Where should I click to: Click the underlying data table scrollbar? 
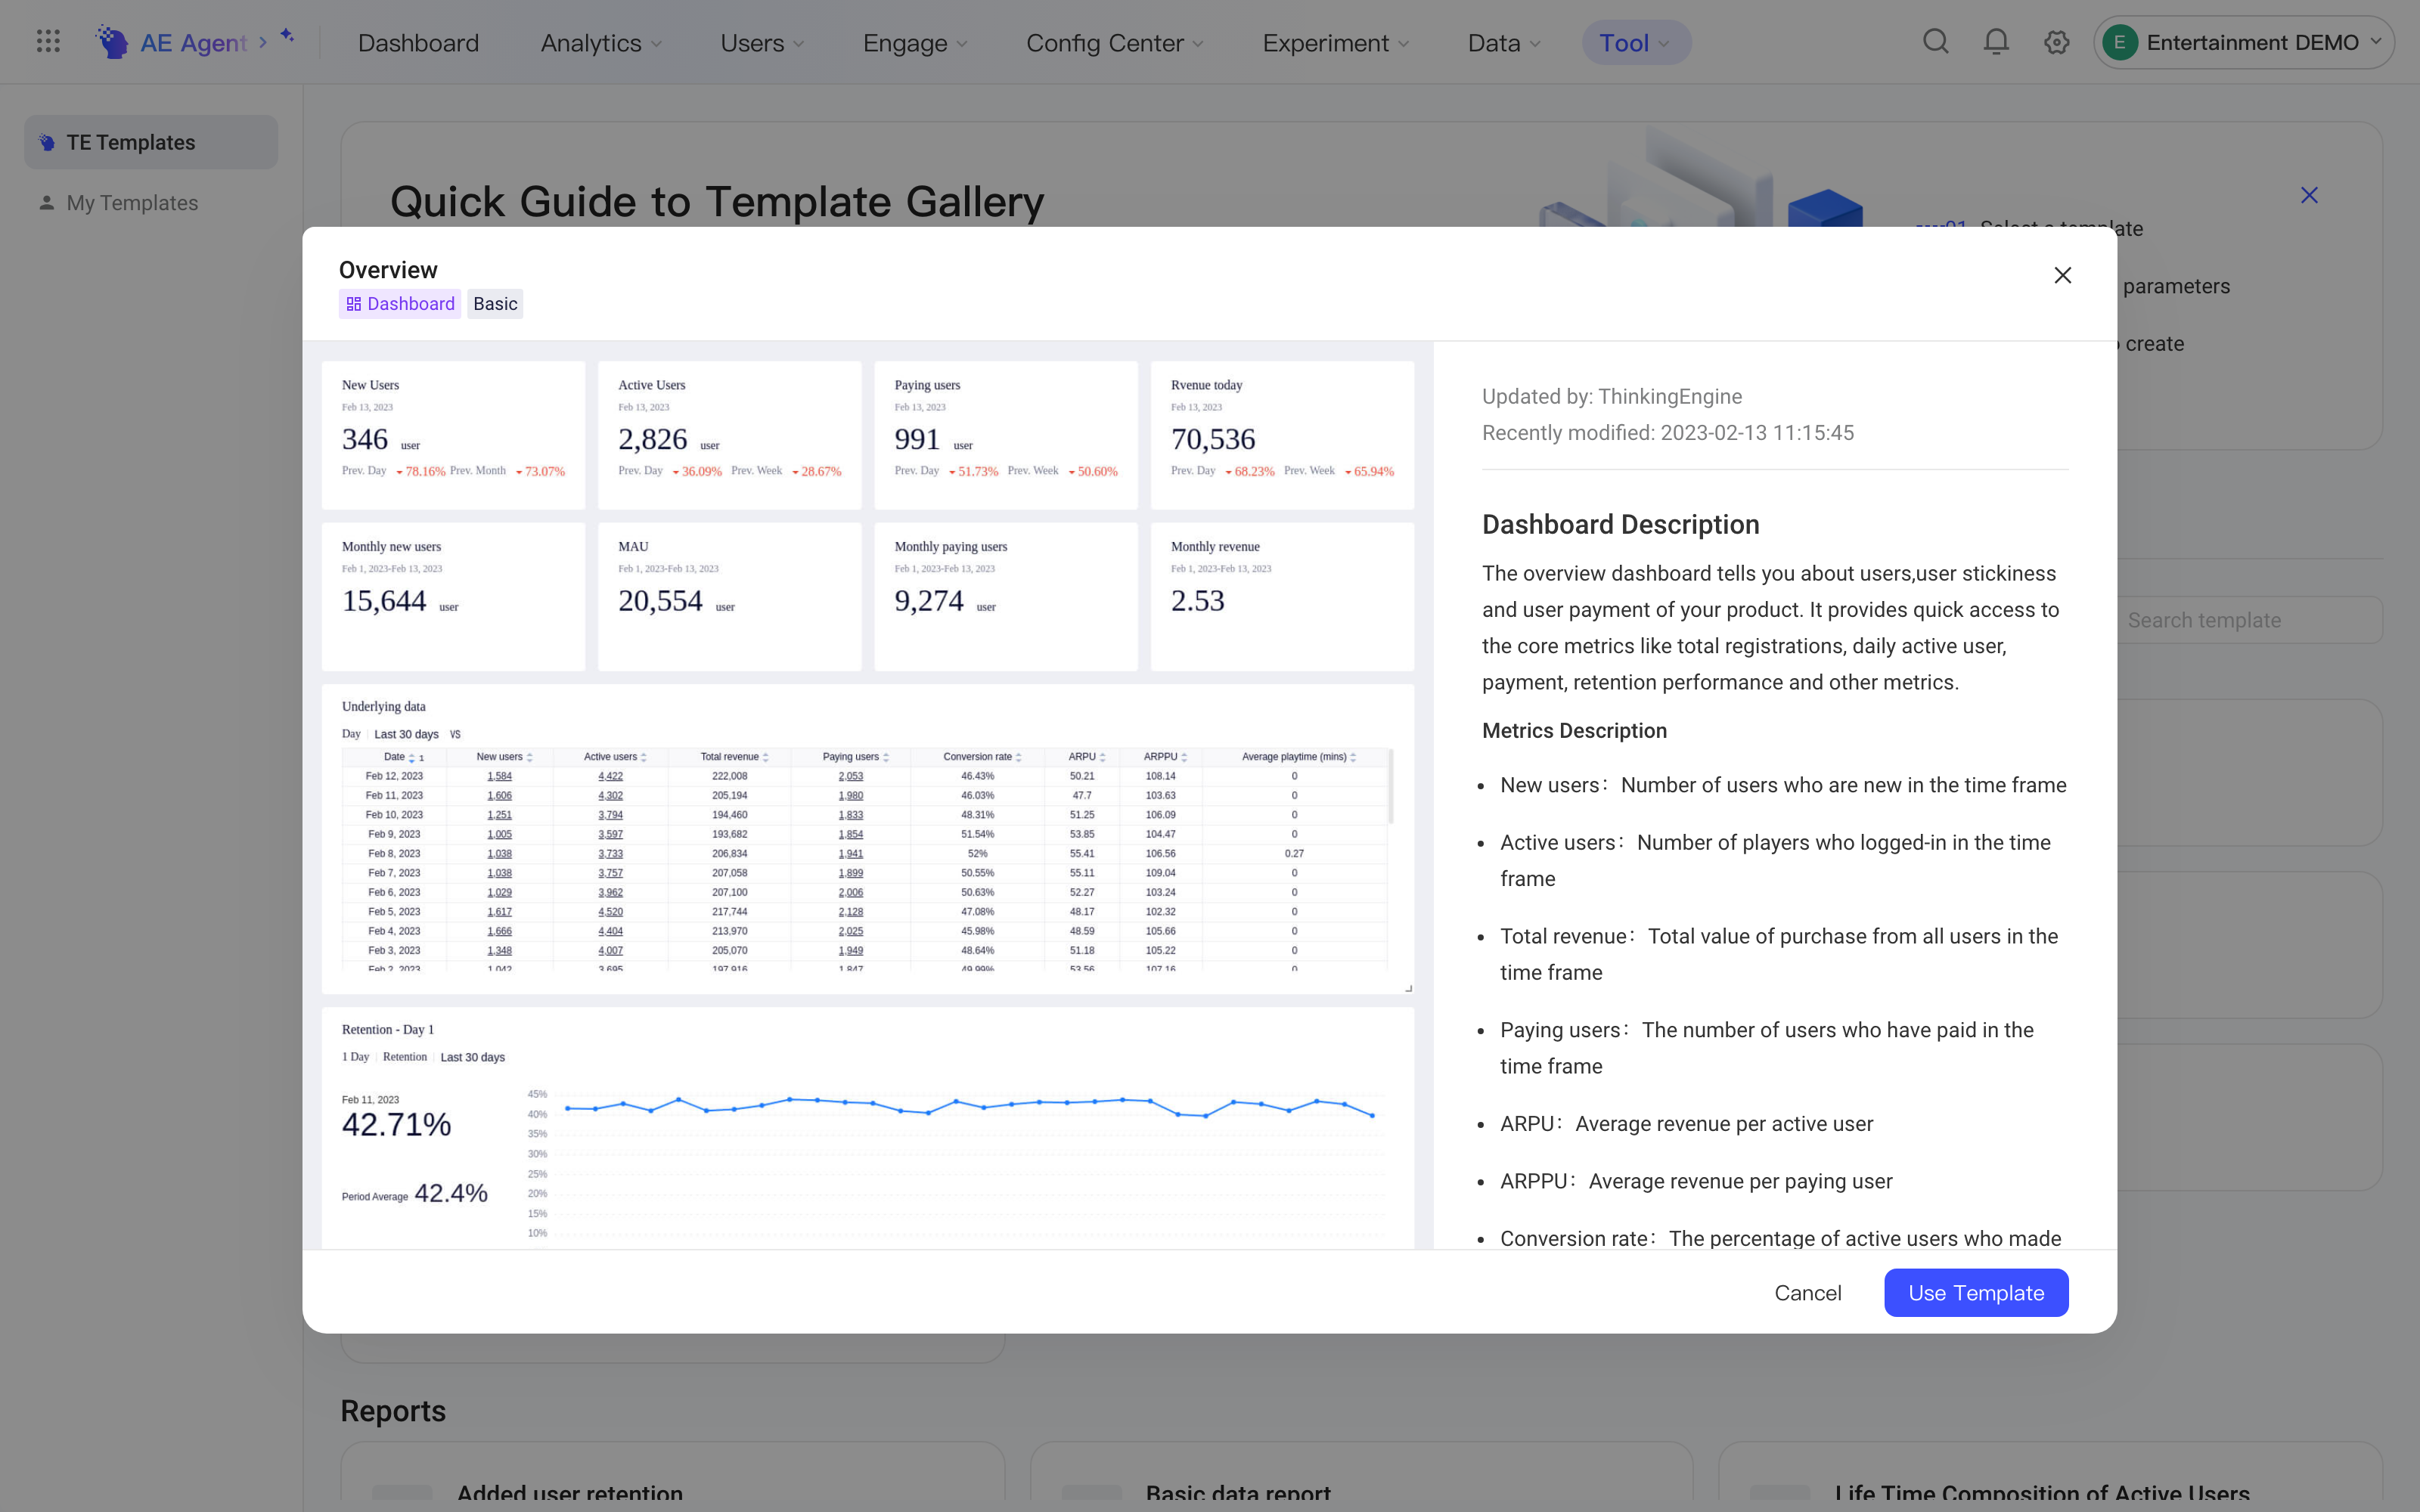(1390, 788)
